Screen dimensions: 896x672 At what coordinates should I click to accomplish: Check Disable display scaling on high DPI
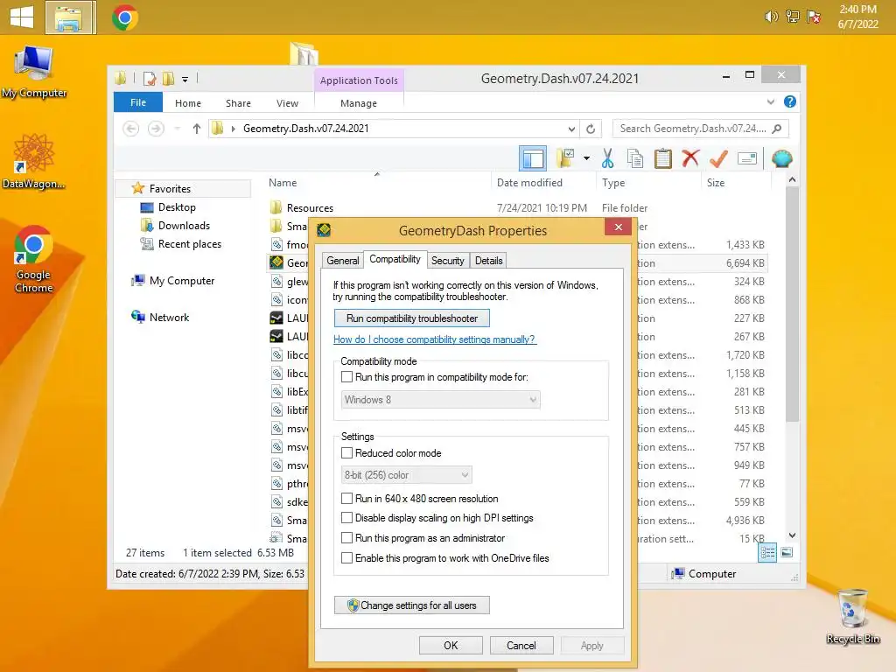[346, 518]
